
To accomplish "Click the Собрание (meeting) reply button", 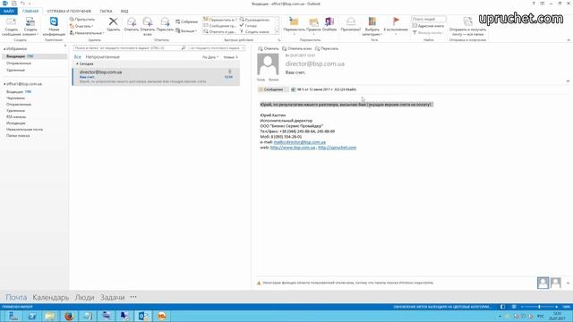I will 186,21.
